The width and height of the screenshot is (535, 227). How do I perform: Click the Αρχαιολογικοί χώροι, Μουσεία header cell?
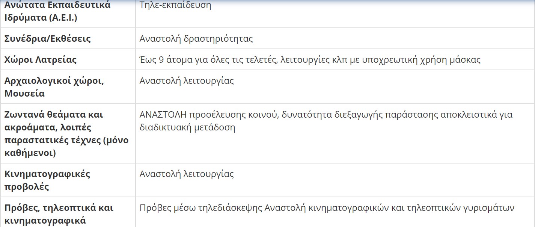(x=54, y=87)
